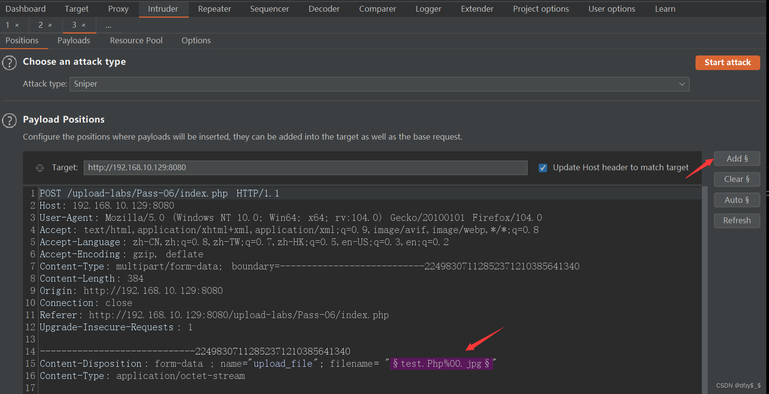Toggle Update Host header to match target

click(543, 168)
